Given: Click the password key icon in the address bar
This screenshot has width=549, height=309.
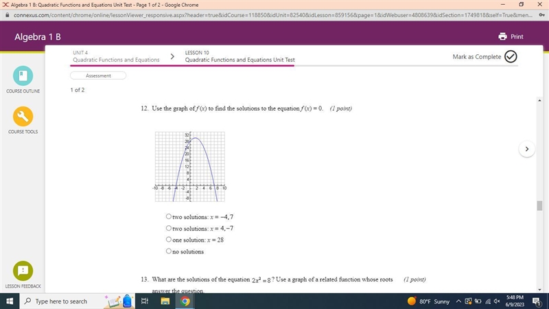Looking at the screenshot, I should coord(541,15).
